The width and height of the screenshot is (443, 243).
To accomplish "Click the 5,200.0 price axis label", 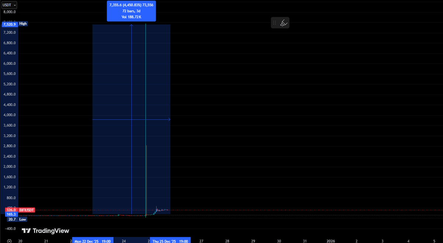I will 10,84.
